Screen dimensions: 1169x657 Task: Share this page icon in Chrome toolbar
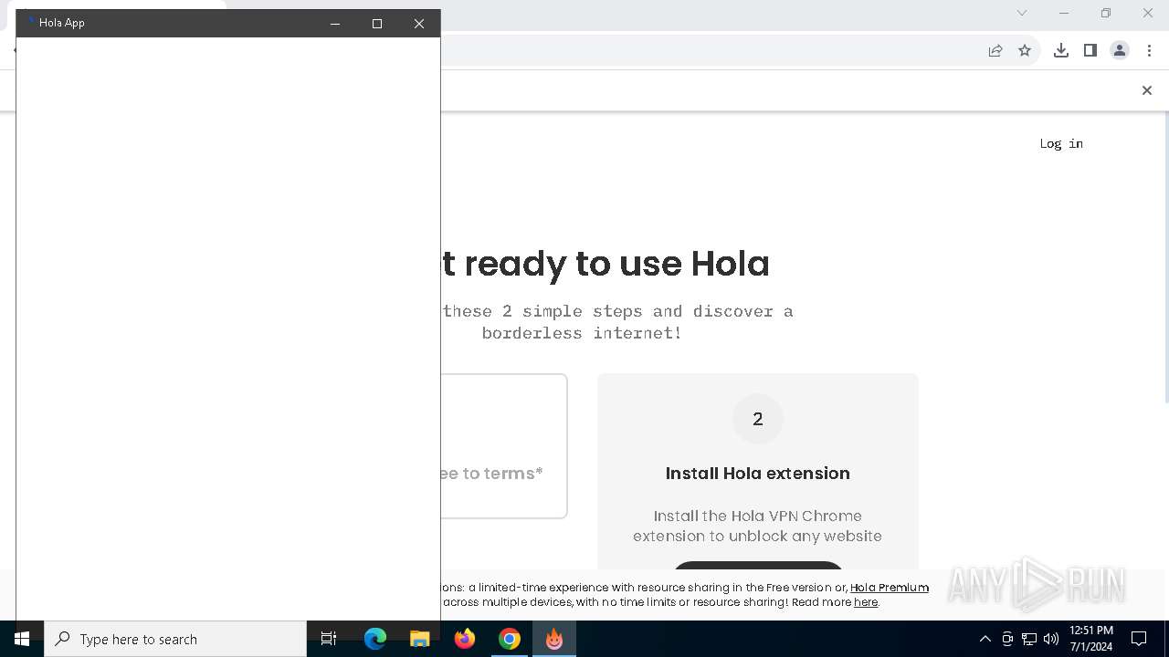[995, 51]
